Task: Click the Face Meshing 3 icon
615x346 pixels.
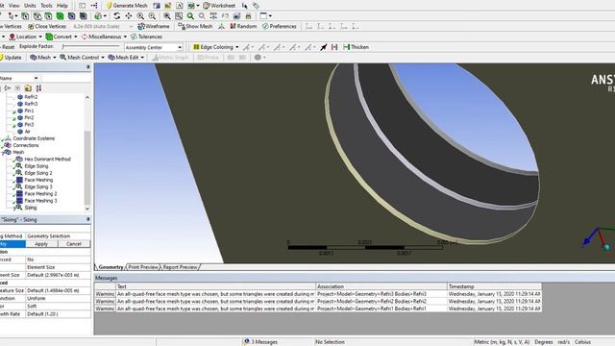Action: (x=19, y=201)
